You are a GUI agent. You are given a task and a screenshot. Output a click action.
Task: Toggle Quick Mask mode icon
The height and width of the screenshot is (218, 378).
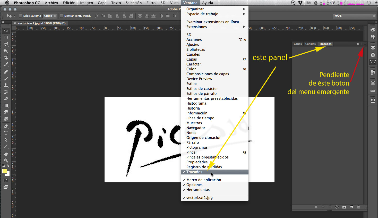click(x=6, y=180)
